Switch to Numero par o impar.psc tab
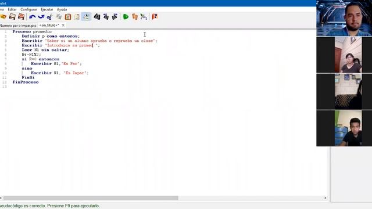The image size is (372, 209). (18, 26)
